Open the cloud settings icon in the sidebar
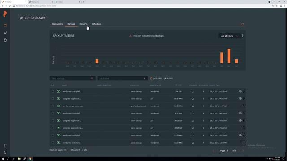This screenshot has height=161, width=287. (5, 40)
